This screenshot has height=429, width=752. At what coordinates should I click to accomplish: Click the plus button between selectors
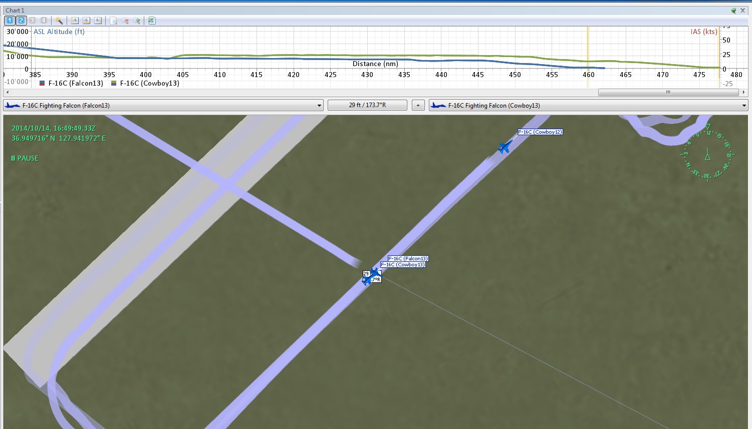418,105
